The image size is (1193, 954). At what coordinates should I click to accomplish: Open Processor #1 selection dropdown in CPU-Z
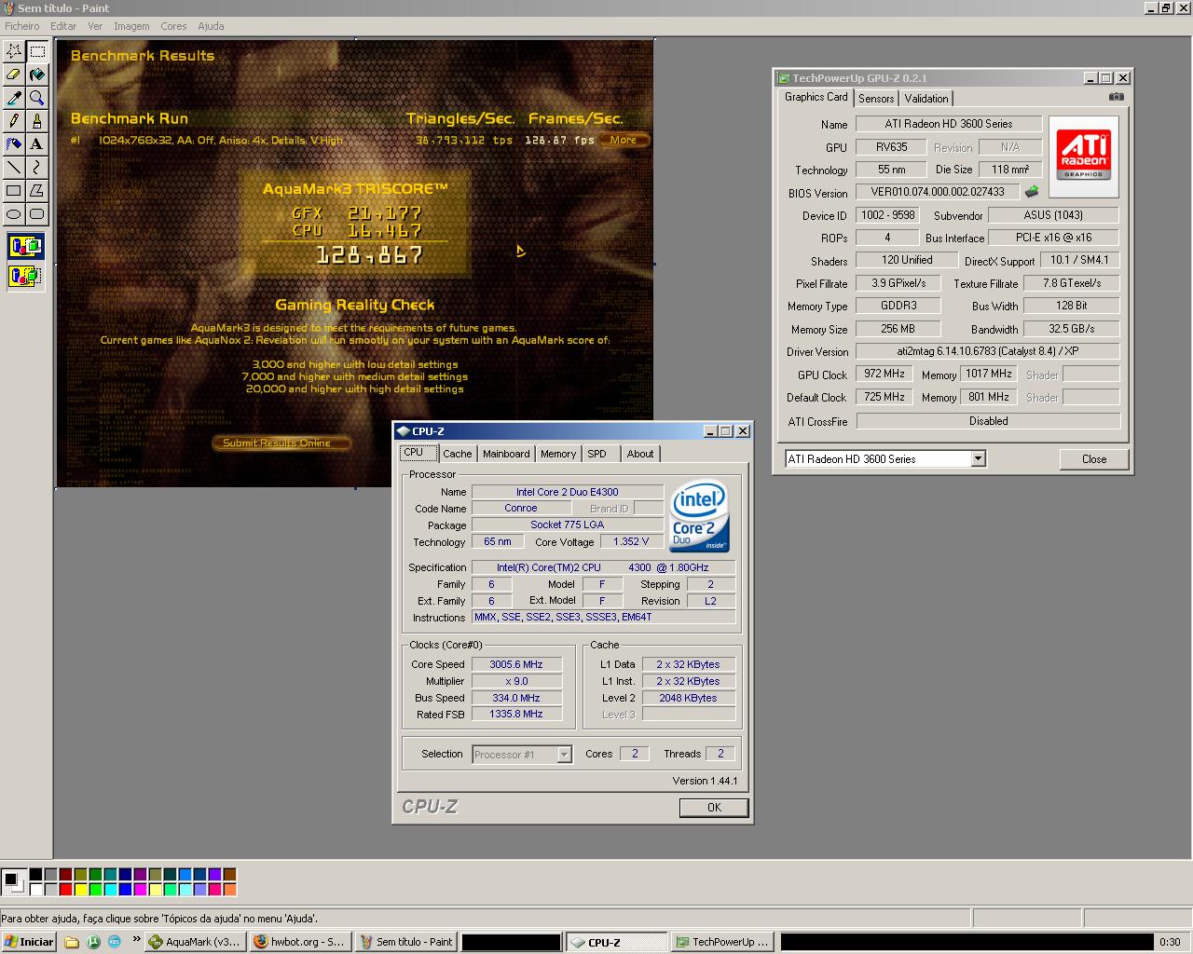click(x=564, y=755)
